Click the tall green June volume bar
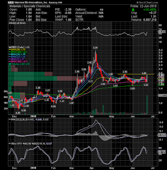Image resolution: width=167 pixels, height=170 pixels. tap(147, 105)
